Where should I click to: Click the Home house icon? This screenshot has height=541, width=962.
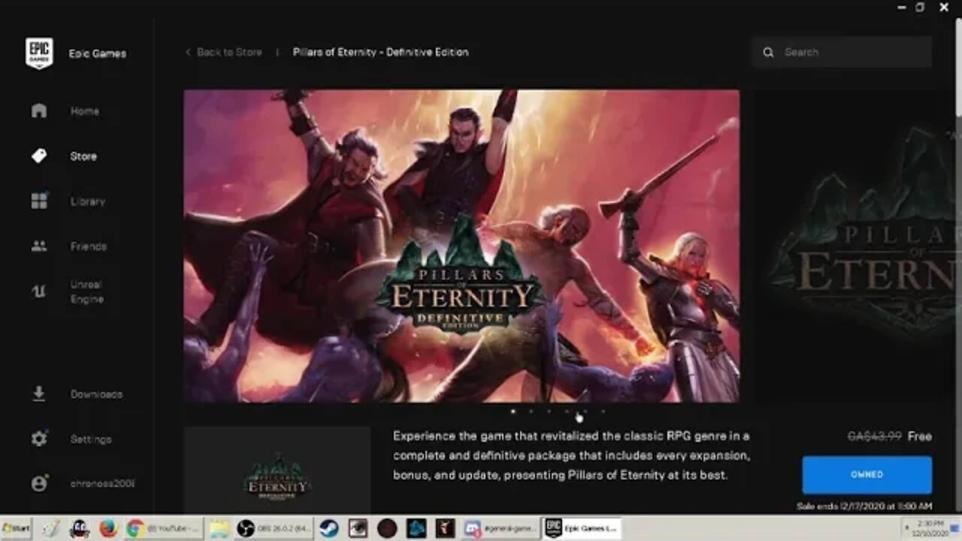coord(39,111)
